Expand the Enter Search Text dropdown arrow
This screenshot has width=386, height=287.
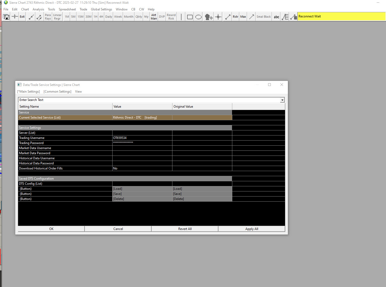click(282, 100)
